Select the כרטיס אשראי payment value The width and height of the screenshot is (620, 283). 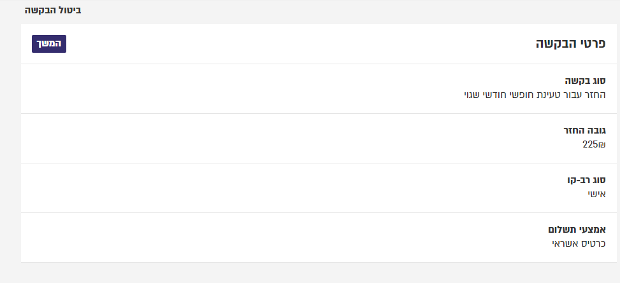(x=579, y=244)
